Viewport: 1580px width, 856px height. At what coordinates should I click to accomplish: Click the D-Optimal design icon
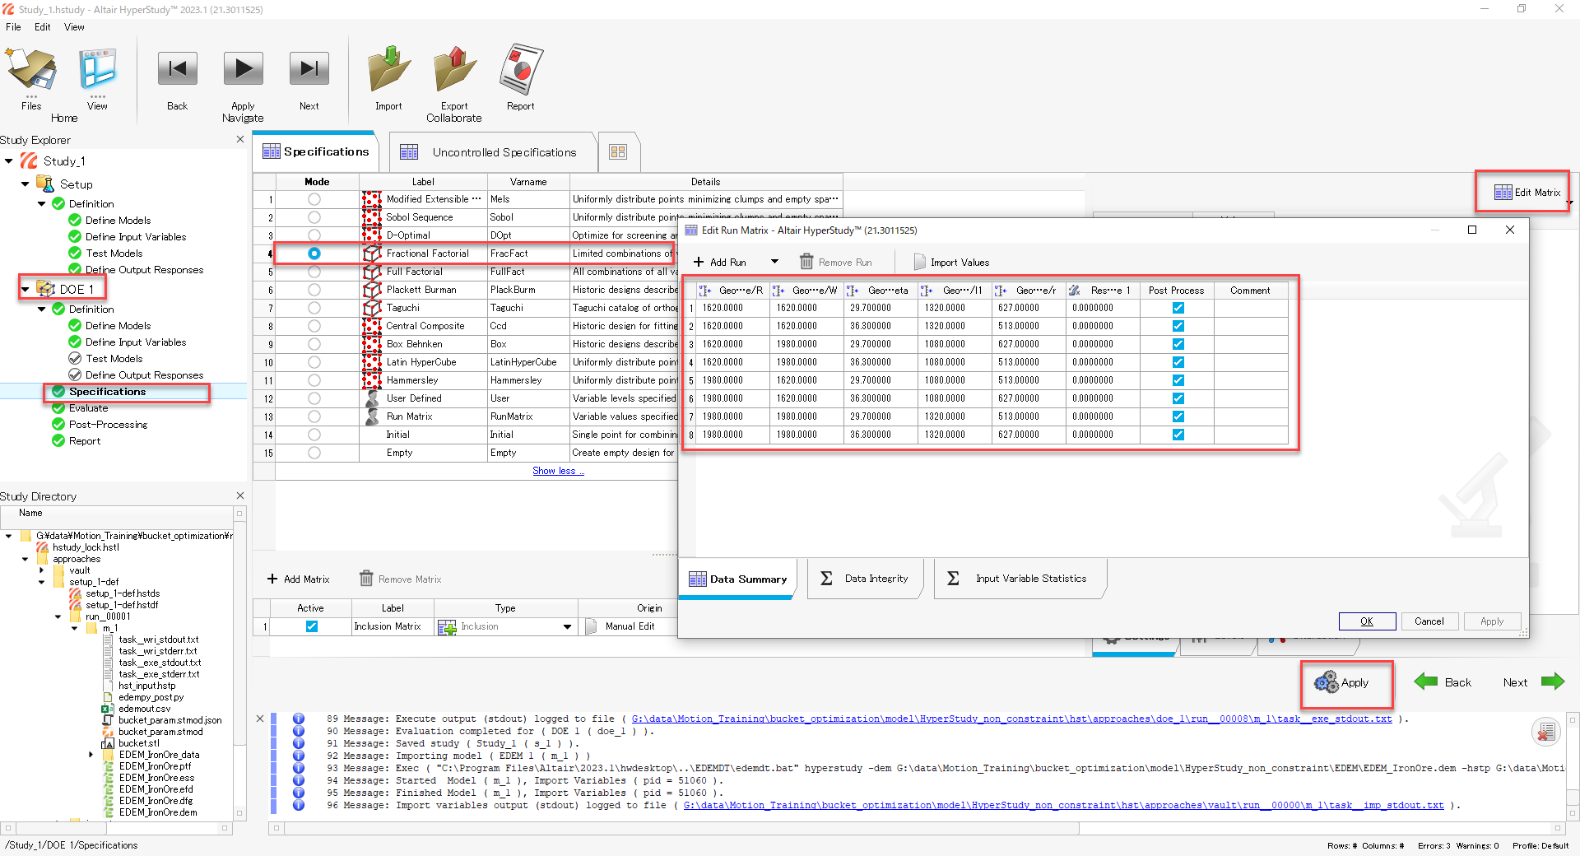tap(372, 235)
